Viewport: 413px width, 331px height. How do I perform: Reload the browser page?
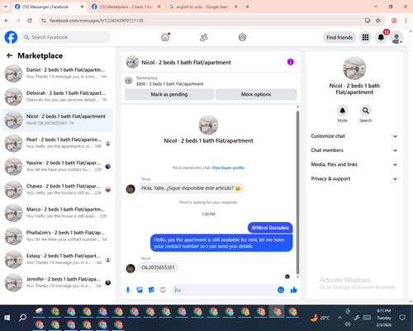point(30,21)
